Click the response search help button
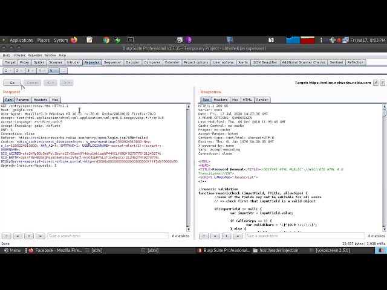Image resolution: width=387 pixels, height=290 pixels. 204,236
